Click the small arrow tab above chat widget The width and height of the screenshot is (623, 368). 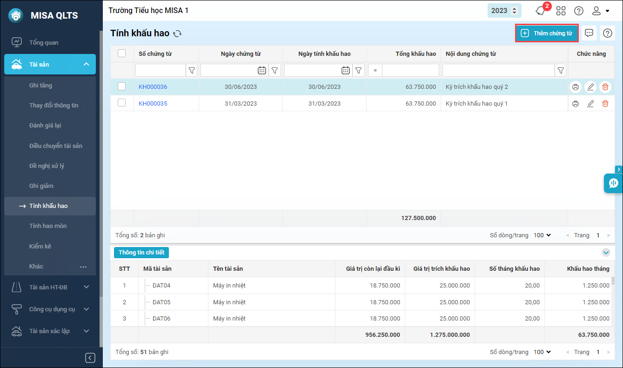(x=619, y=169)
